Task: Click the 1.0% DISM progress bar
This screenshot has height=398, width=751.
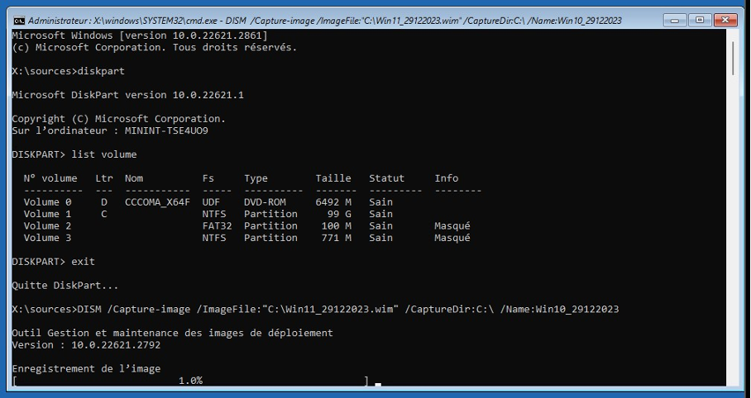Action: [x=190, y=381]
